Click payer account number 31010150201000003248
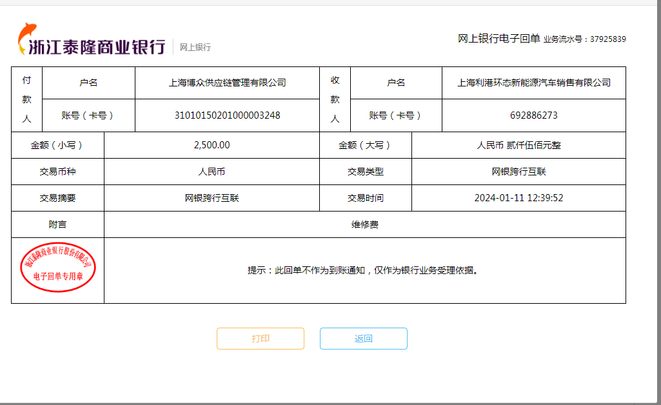Image resolution: width=661 pixels, height=405 pixels. pos(227,115)
